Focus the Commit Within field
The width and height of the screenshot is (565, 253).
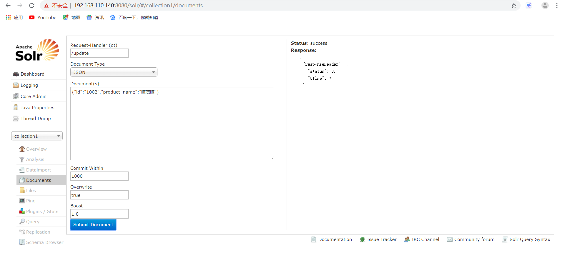(99, 176)
